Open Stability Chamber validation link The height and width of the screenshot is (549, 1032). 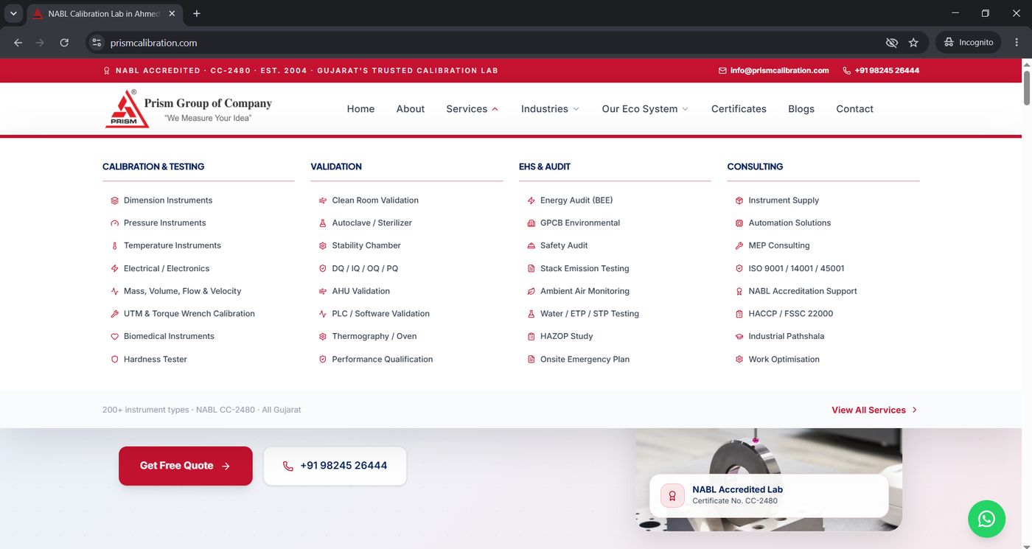click(366, 246)
